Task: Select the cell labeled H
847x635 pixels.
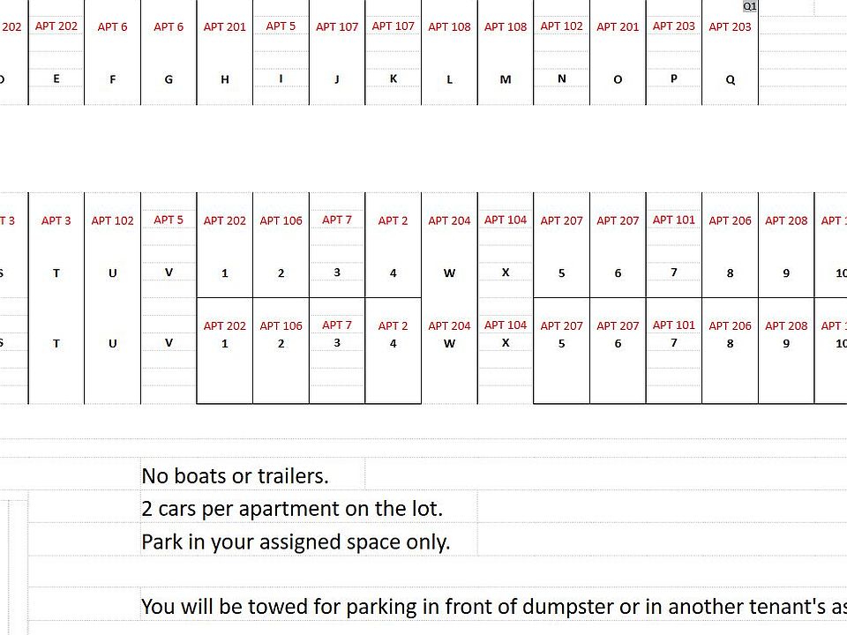Action: [225, 79]
